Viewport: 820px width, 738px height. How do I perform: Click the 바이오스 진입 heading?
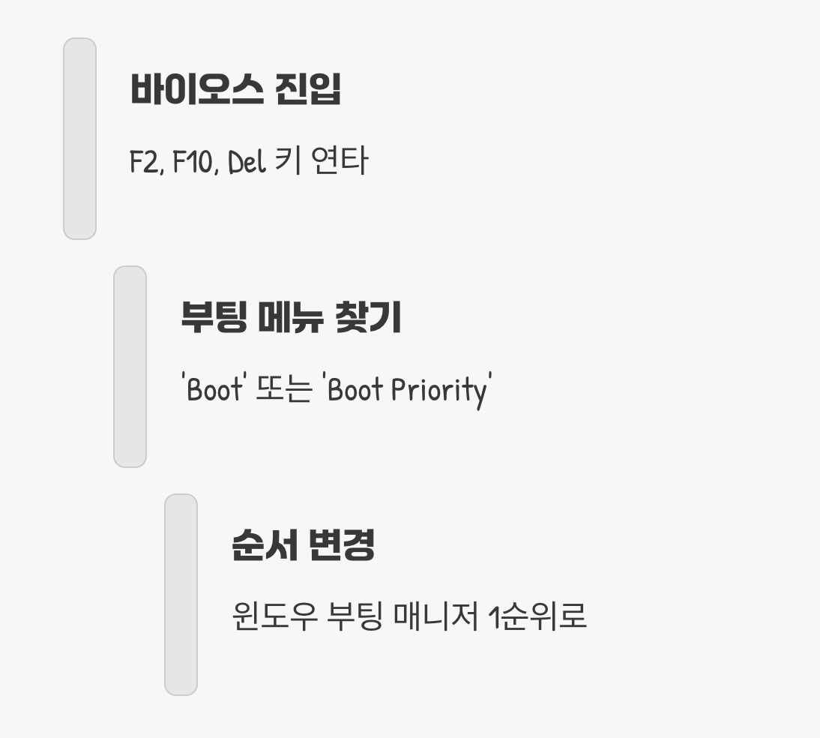235,89
